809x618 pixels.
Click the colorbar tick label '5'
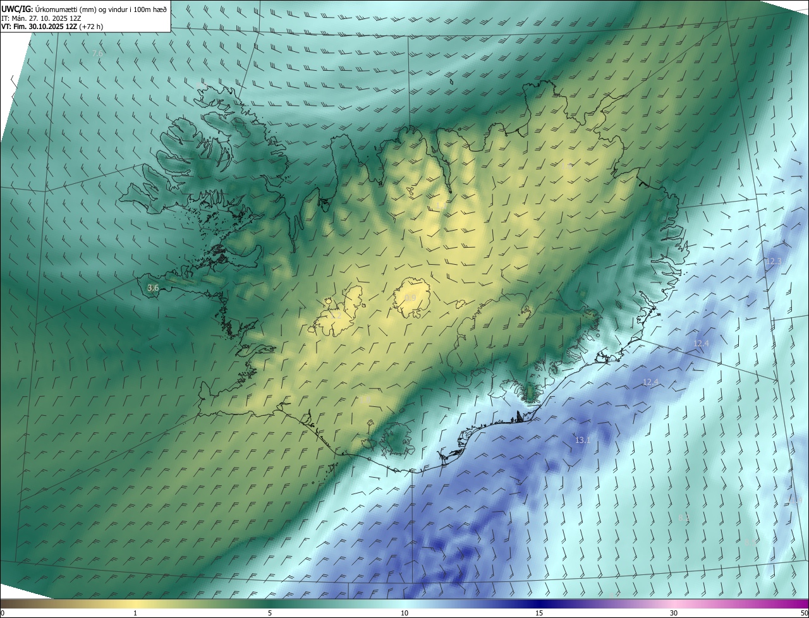tap(270, 613)
